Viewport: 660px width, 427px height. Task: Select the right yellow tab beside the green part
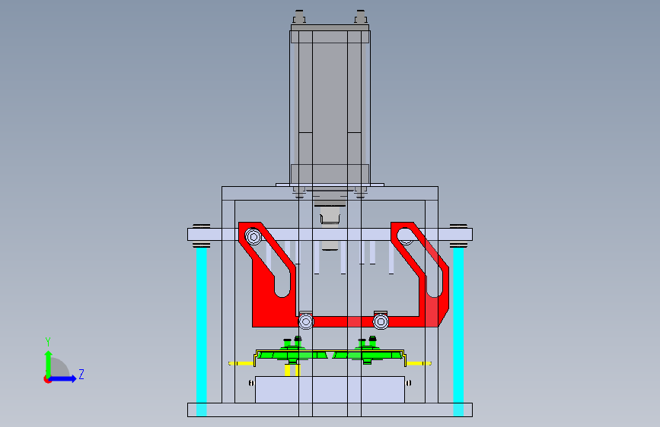click(x=419, y=363)
